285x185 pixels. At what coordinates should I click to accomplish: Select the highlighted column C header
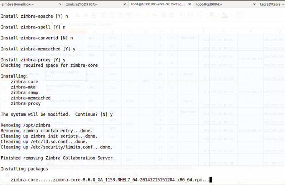point(66,31)
